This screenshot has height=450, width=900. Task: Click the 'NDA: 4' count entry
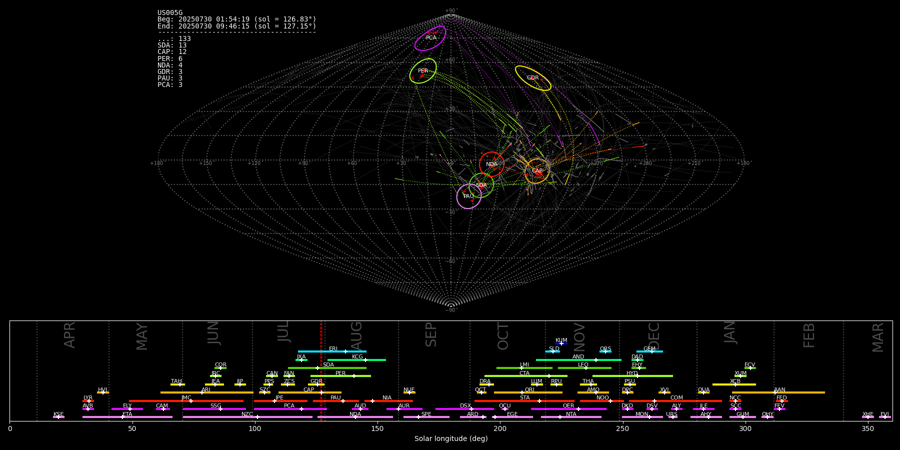(x=170, y=65)
